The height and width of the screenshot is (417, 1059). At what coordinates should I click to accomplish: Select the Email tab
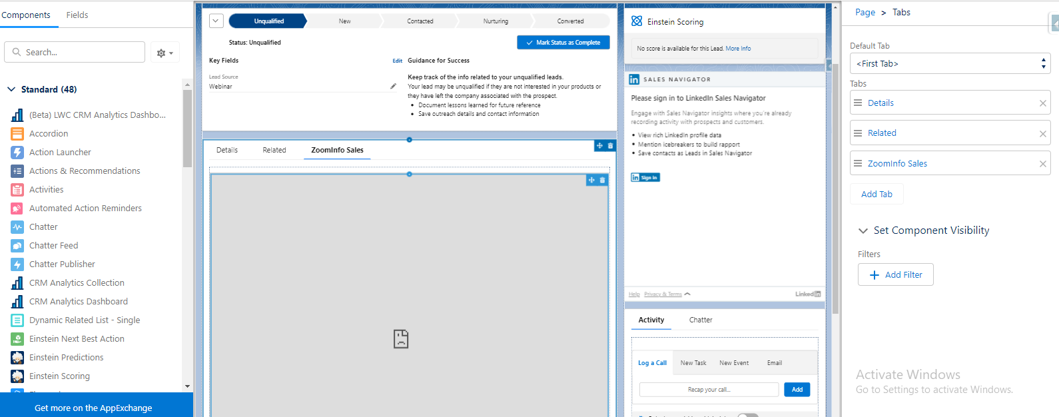[775, 363]
